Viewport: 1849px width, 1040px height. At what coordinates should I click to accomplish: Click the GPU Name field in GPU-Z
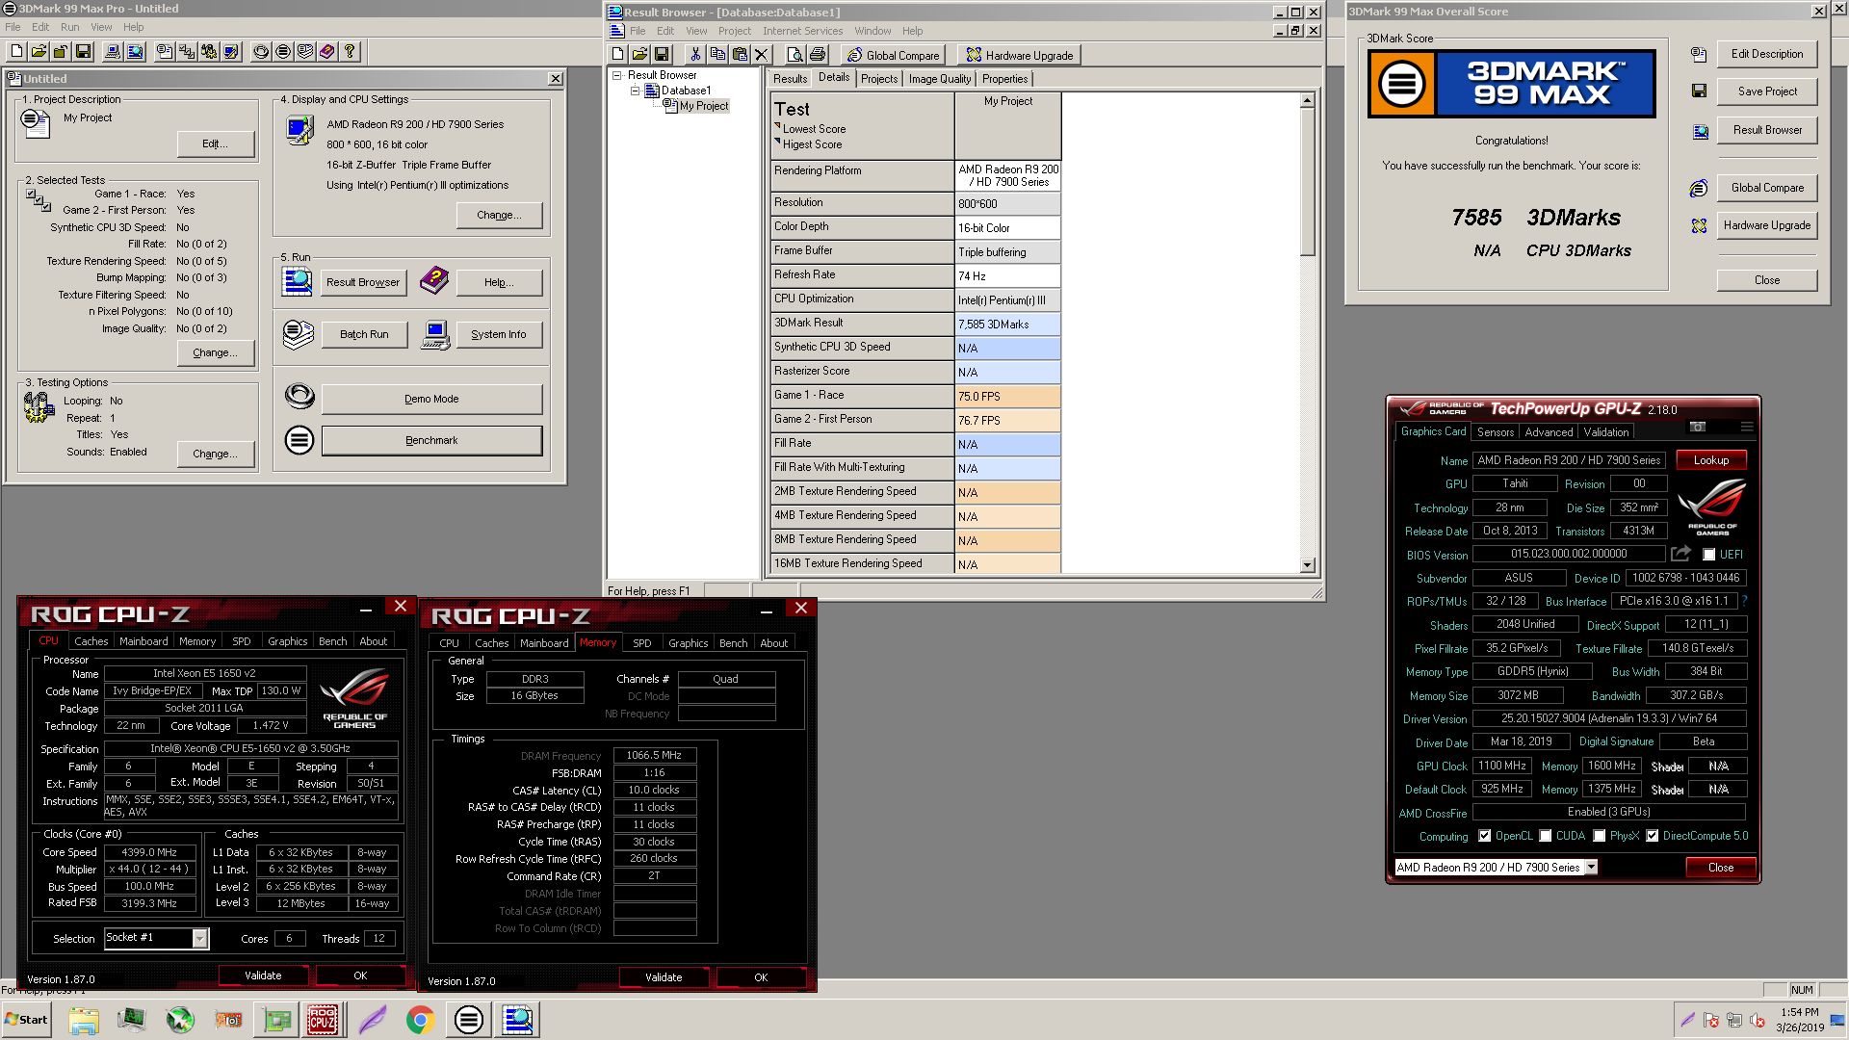click(1569, 460)
